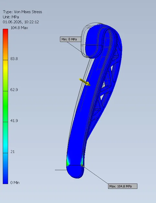
Task: Click the 83.8 legend value
Action: coord(14,59)
